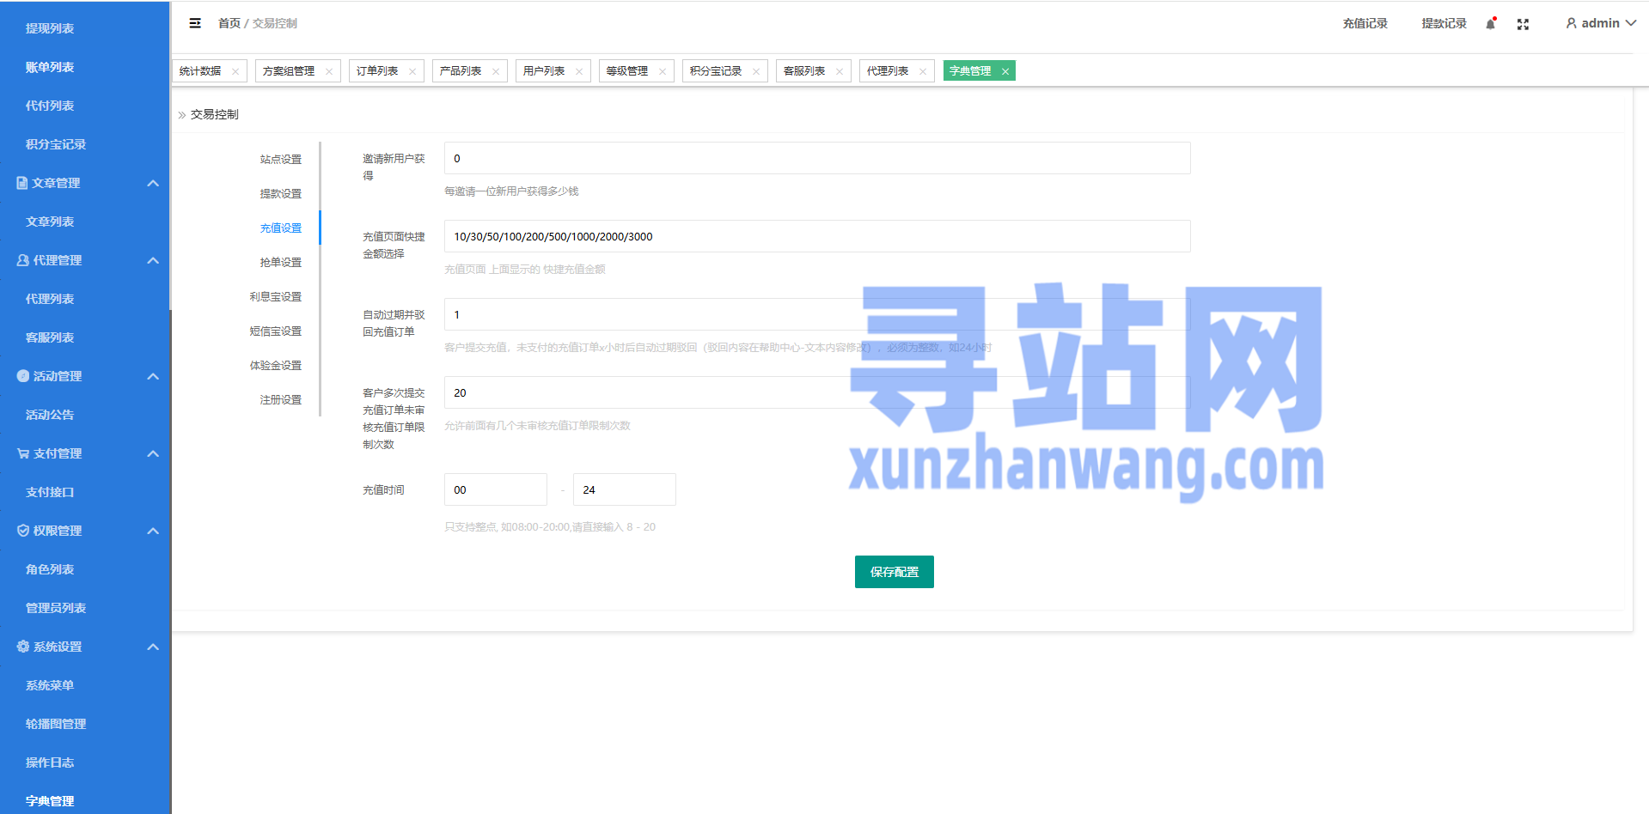This screenshot has width=1649, height=814.
Task: Collapse the 文章管理 sidebar section
Action: tap(153, 183)
